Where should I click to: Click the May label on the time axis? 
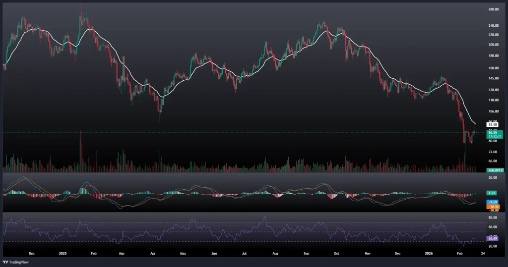(x=183, y=253)
